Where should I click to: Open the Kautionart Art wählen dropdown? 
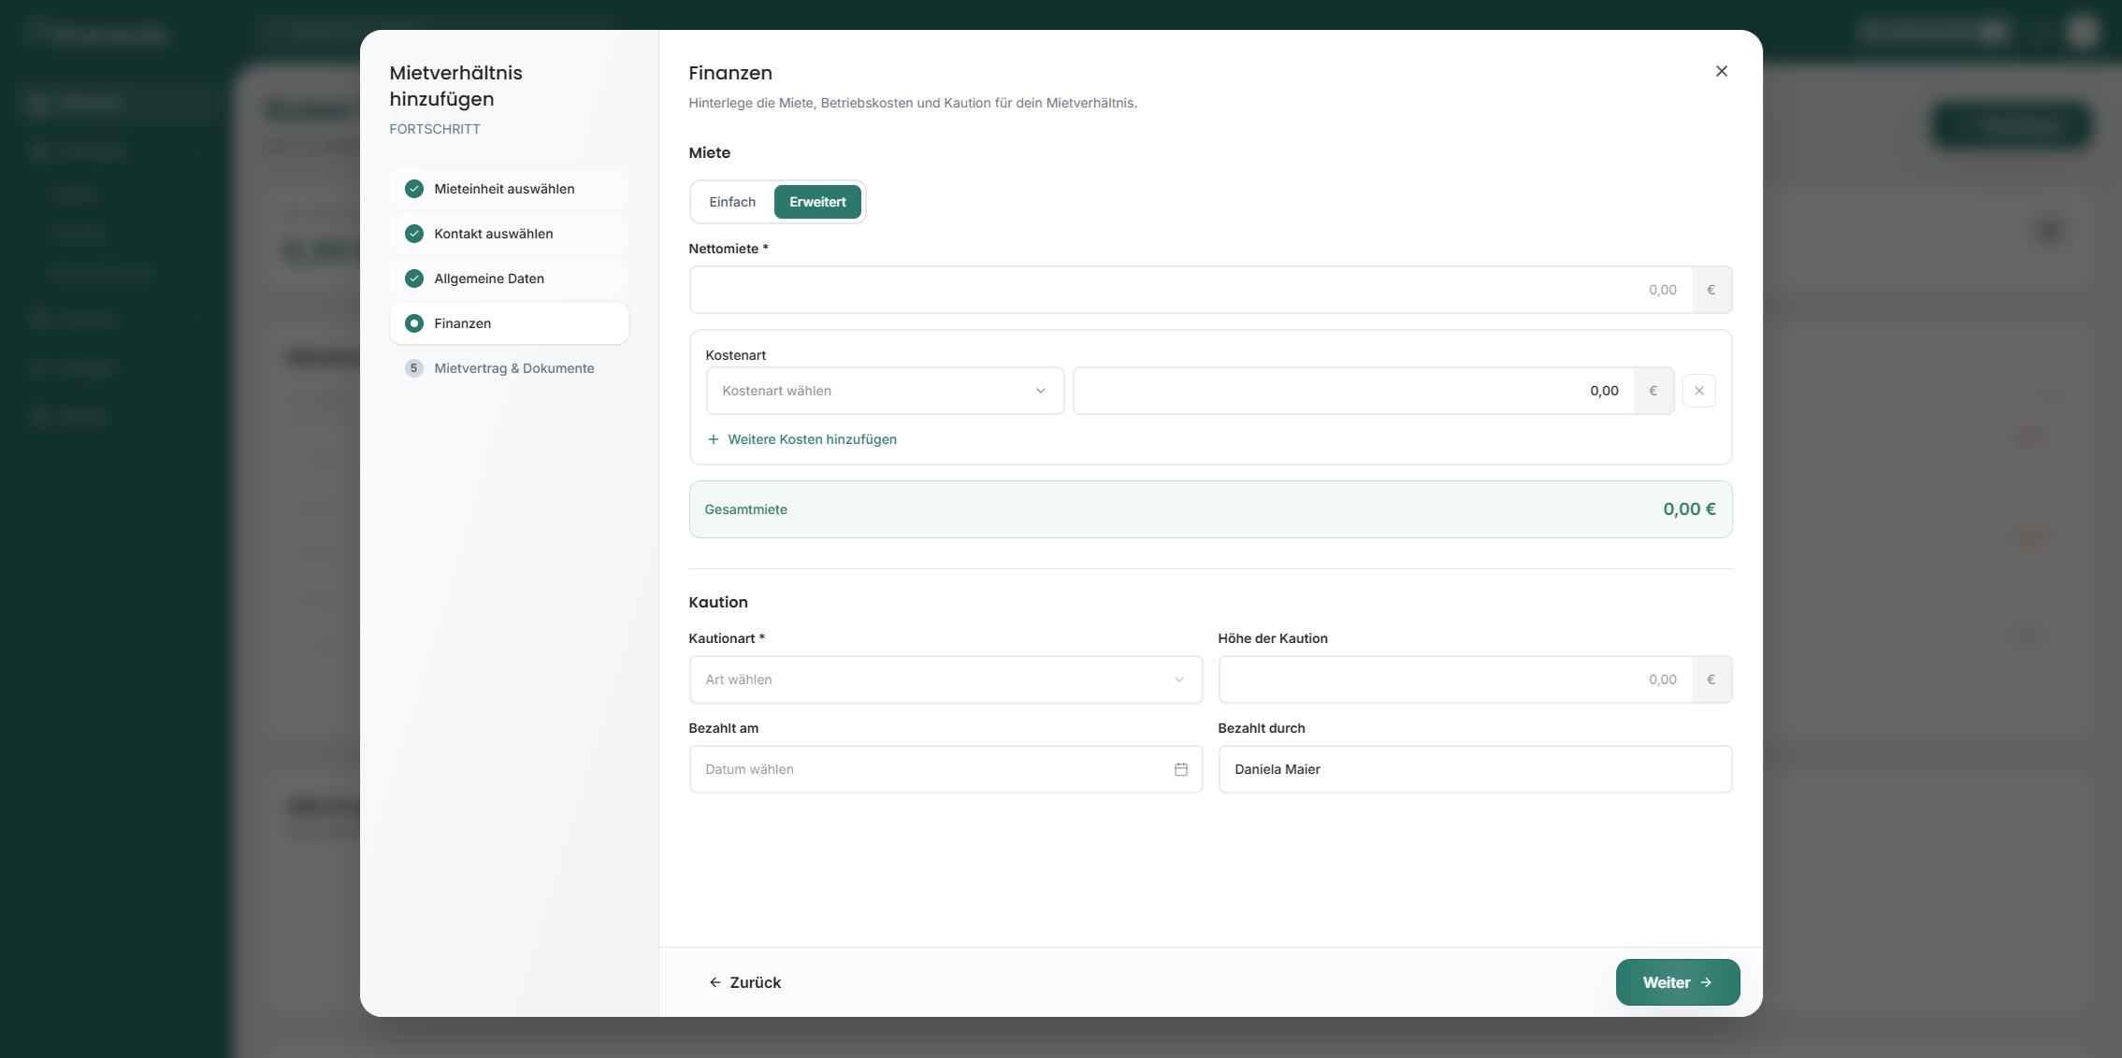946,679
